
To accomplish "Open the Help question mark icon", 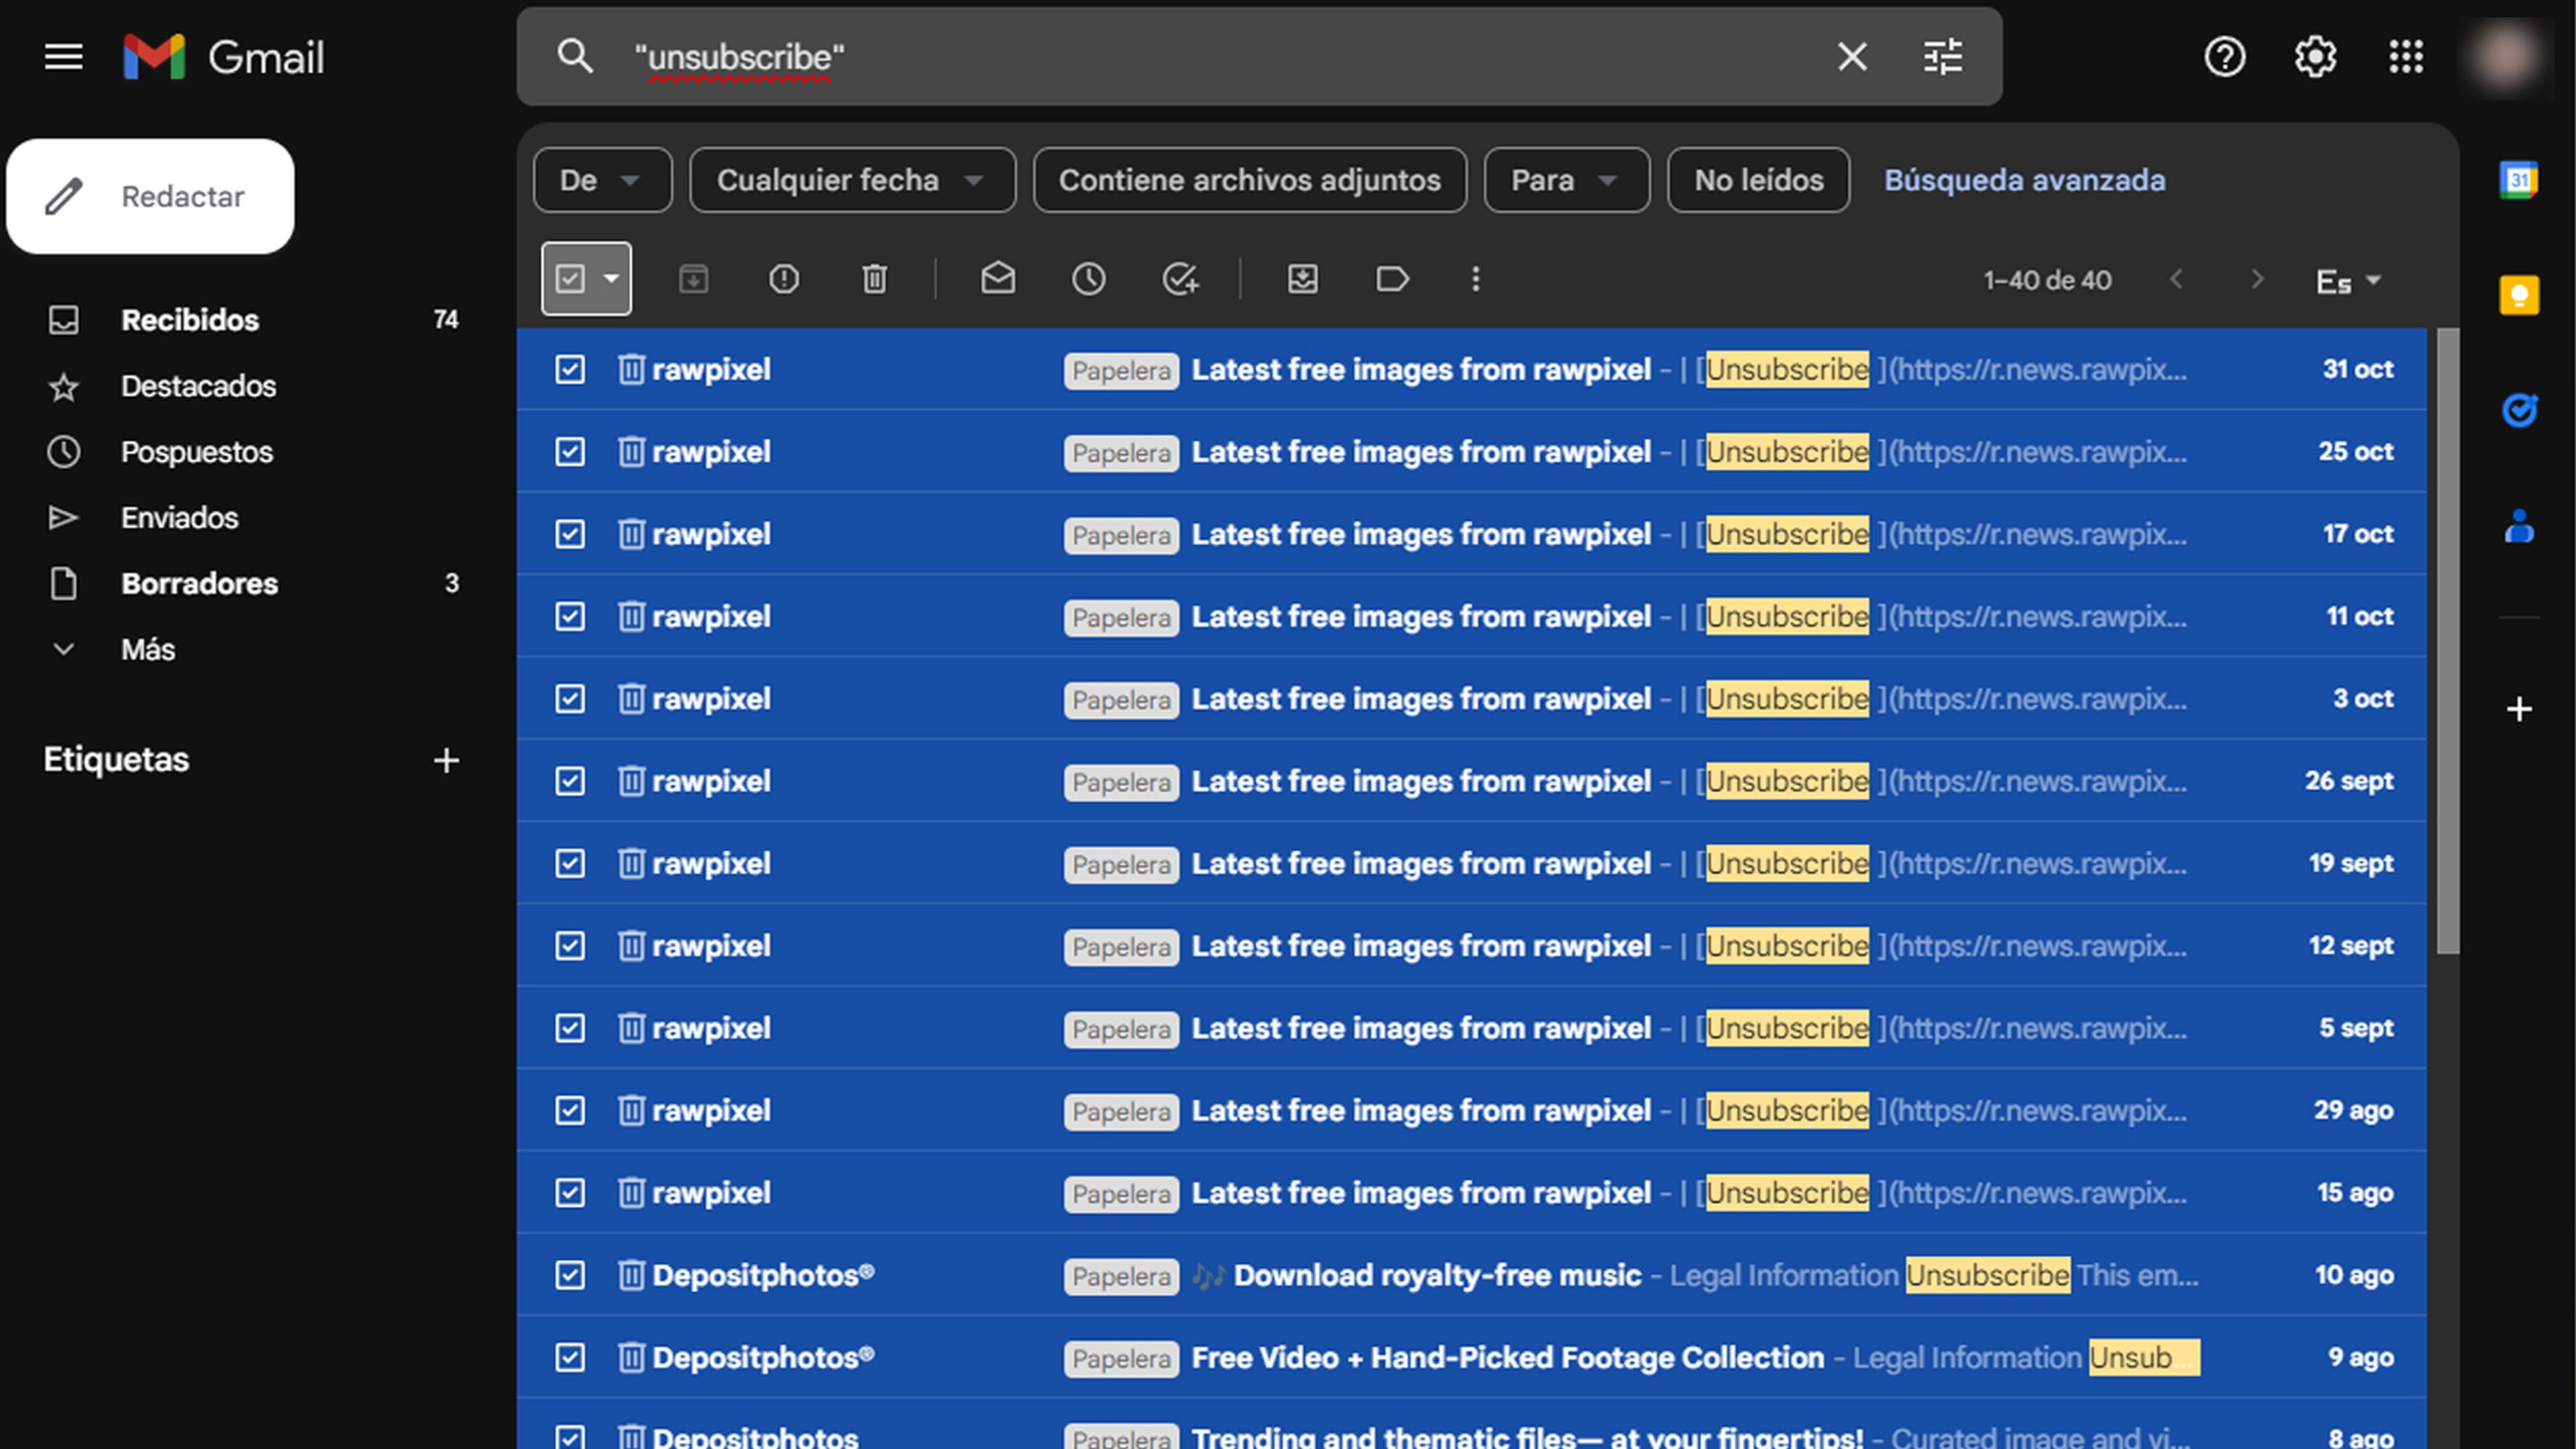I will (x=2225, y=57).
